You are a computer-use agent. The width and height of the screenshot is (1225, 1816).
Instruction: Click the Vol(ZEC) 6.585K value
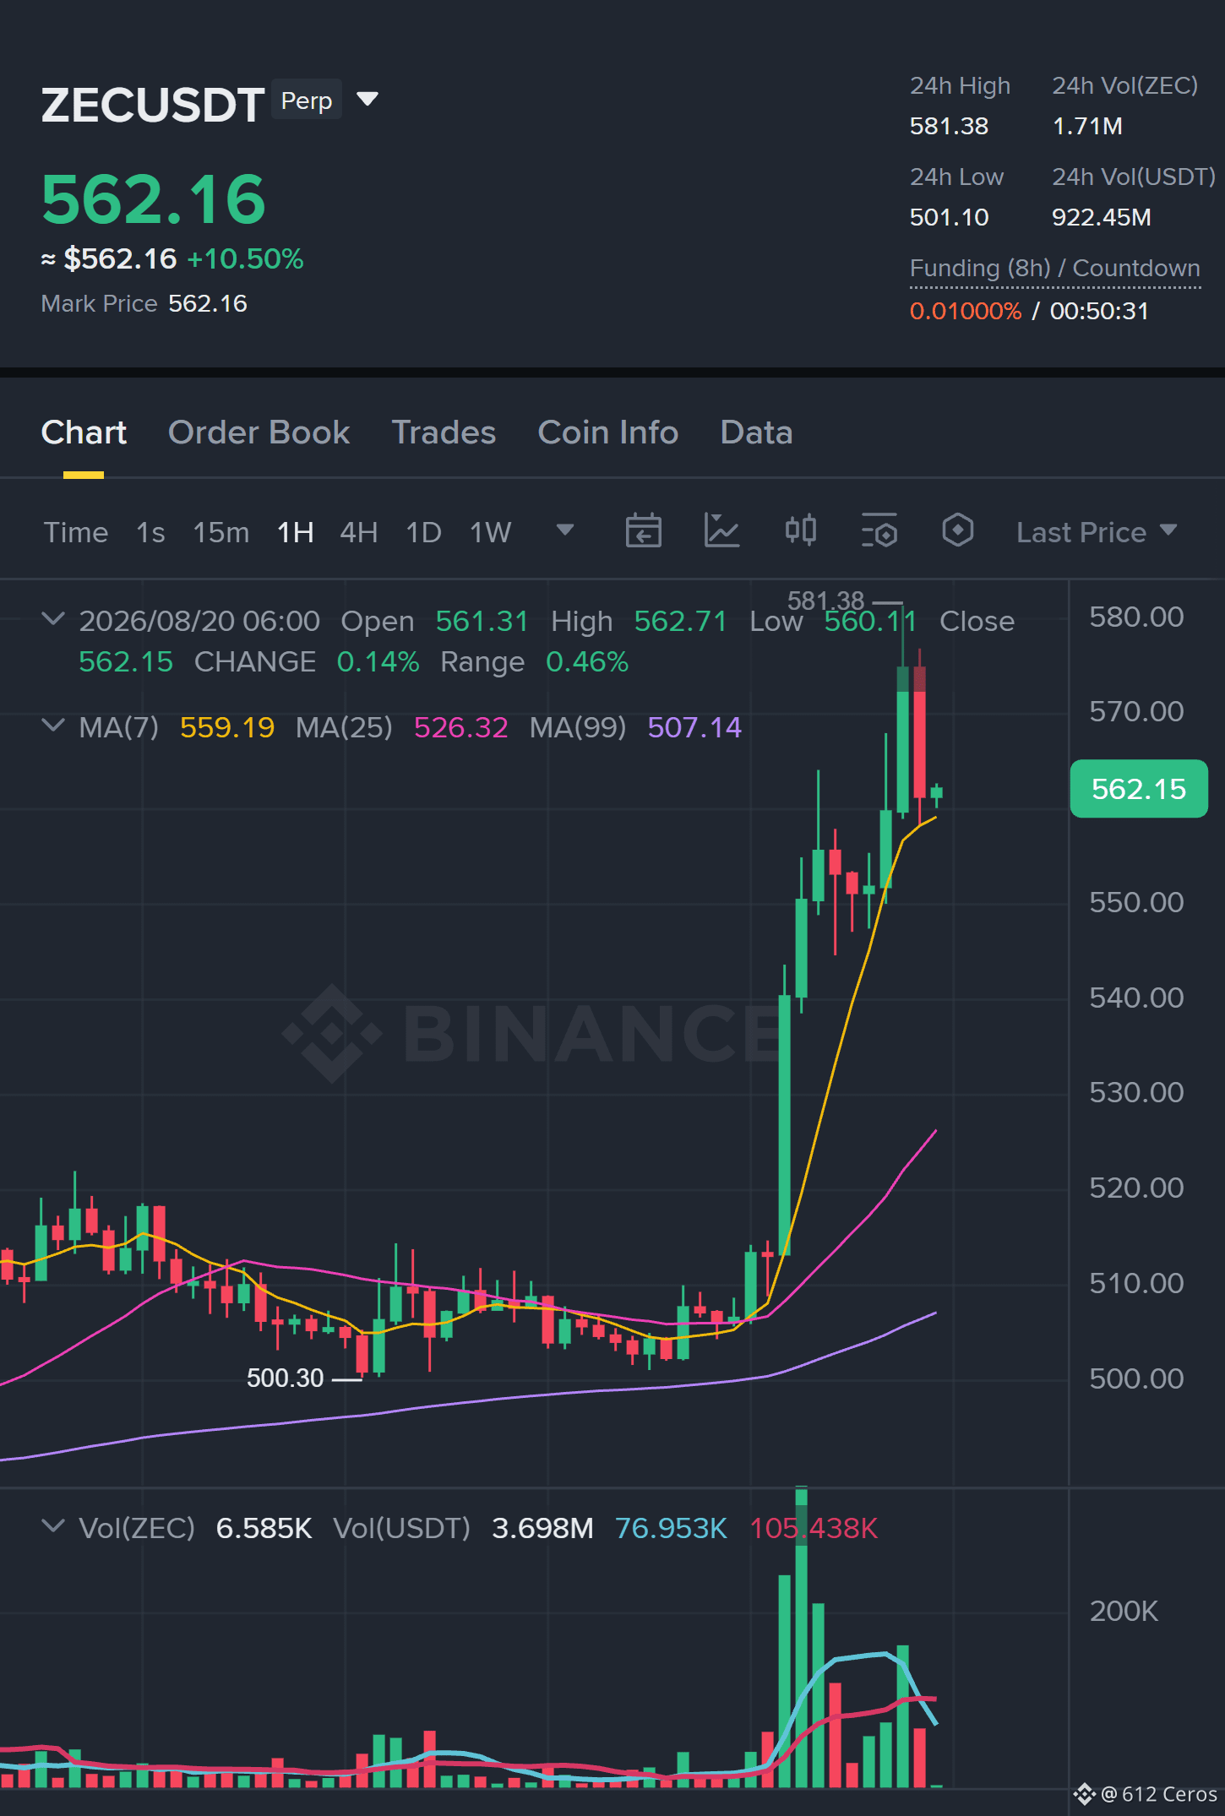coord(264,1528)
